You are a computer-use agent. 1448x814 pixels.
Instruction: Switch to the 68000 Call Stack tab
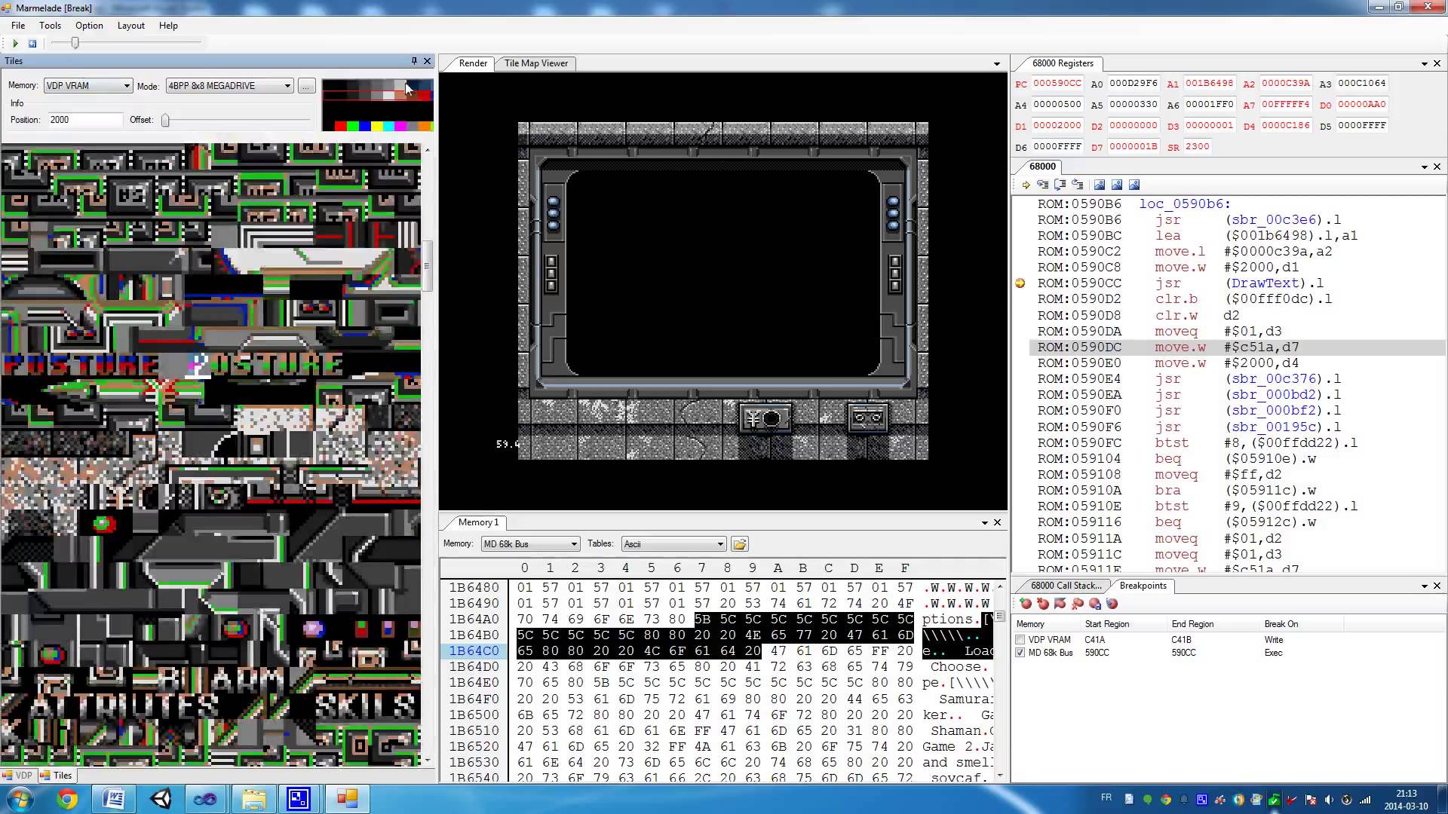[x=1065, y=586]
